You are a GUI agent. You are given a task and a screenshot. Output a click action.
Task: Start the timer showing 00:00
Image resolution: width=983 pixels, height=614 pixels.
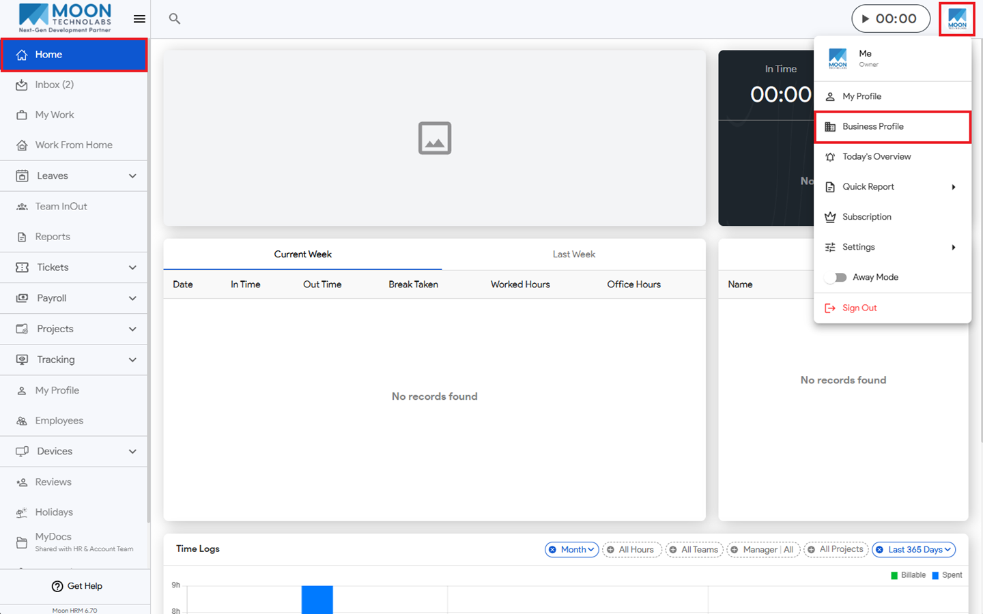(x=891, y=18)
